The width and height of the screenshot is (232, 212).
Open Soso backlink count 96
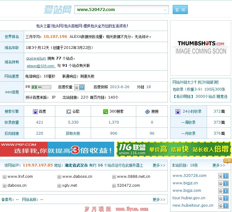click(152, 133)
